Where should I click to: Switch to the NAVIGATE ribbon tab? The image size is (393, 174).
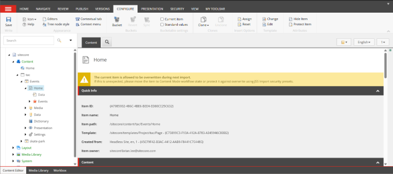coord(43,9)
